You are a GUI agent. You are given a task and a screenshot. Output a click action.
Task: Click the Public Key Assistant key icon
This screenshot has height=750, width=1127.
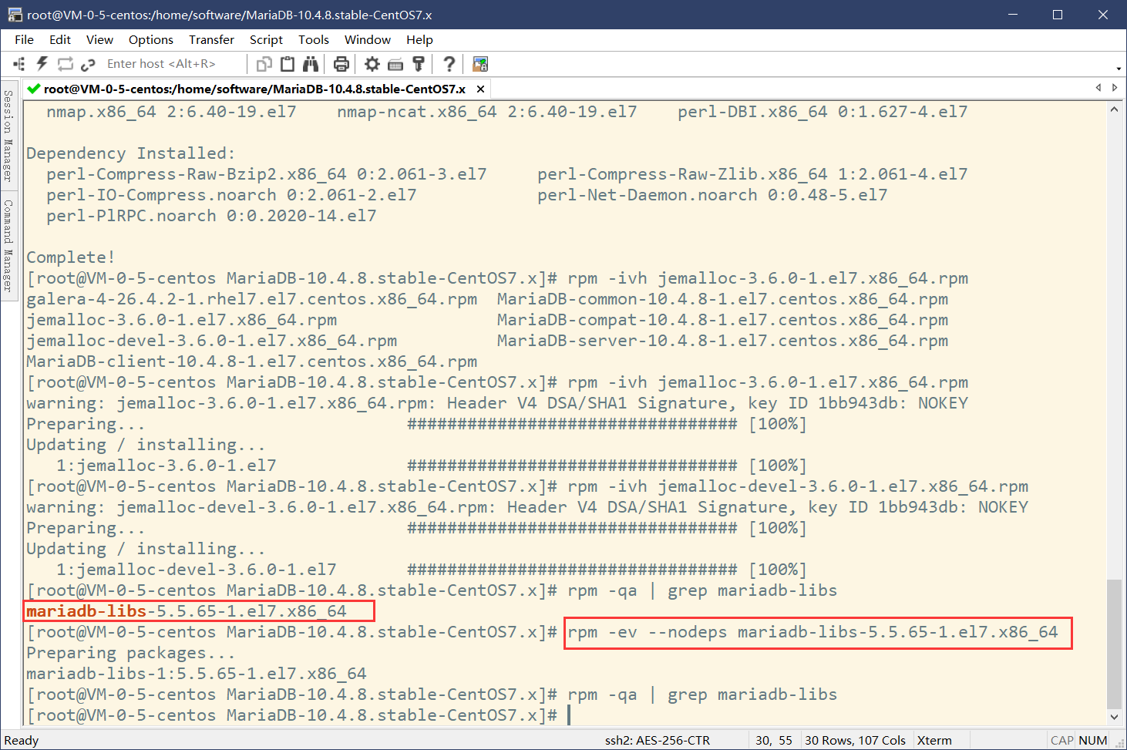(x=419, y=64)
